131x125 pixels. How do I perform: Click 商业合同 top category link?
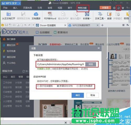point(100,44)
